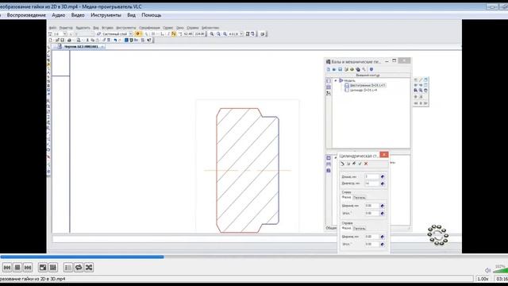
Task: Click picker button beside Длина field
Action: click(383, 176)
